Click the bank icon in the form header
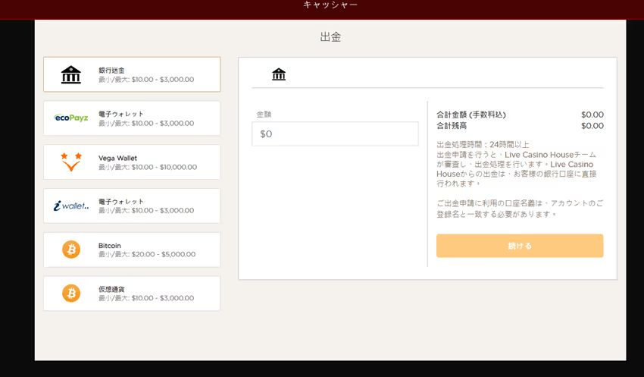The image size is (644, 377). pyautogui.click(x=279, y=74)
